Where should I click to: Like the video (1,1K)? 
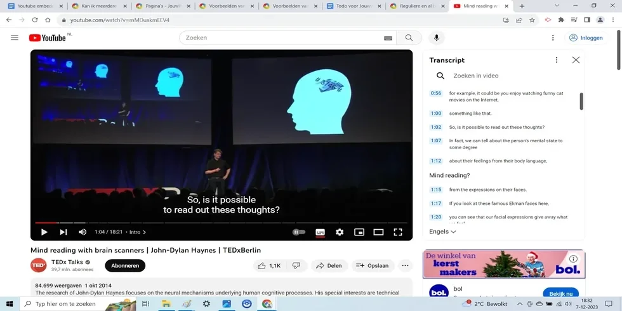point(269,266)
